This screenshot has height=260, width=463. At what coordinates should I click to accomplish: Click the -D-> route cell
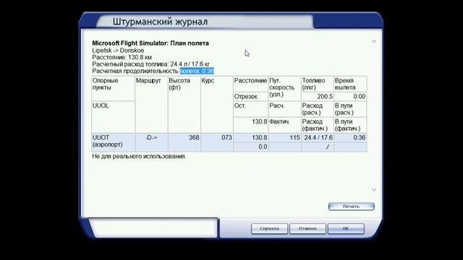pyautogui.click(x=151, y=142)
